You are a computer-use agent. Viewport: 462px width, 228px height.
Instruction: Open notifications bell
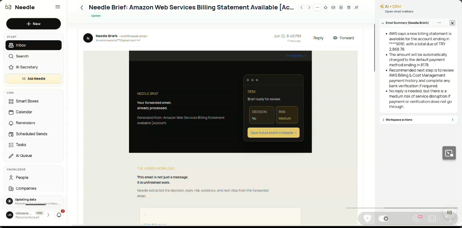coord(59,215)
